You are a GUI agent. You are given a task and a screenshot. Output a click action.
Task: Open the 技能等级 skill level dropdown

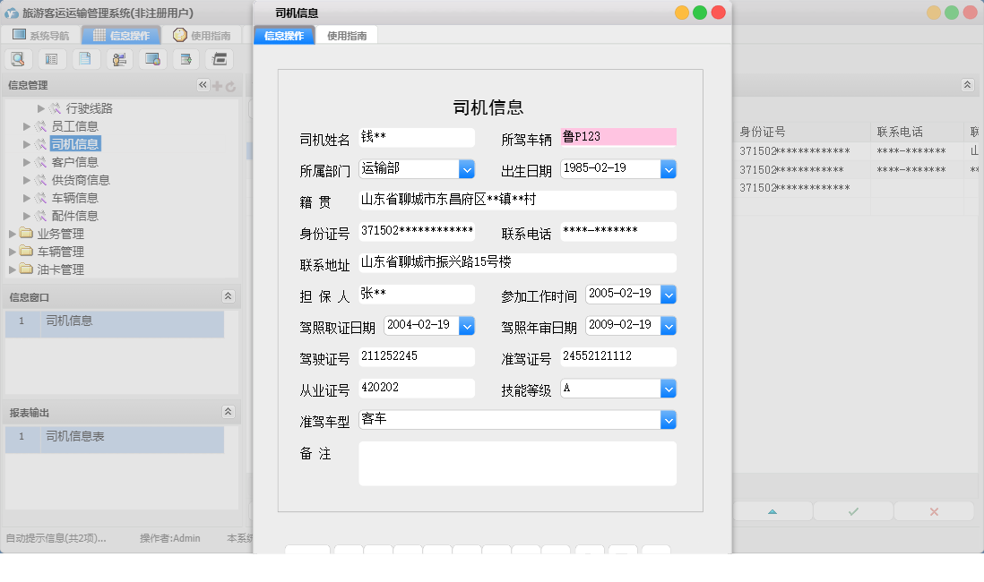coord(669,389)
